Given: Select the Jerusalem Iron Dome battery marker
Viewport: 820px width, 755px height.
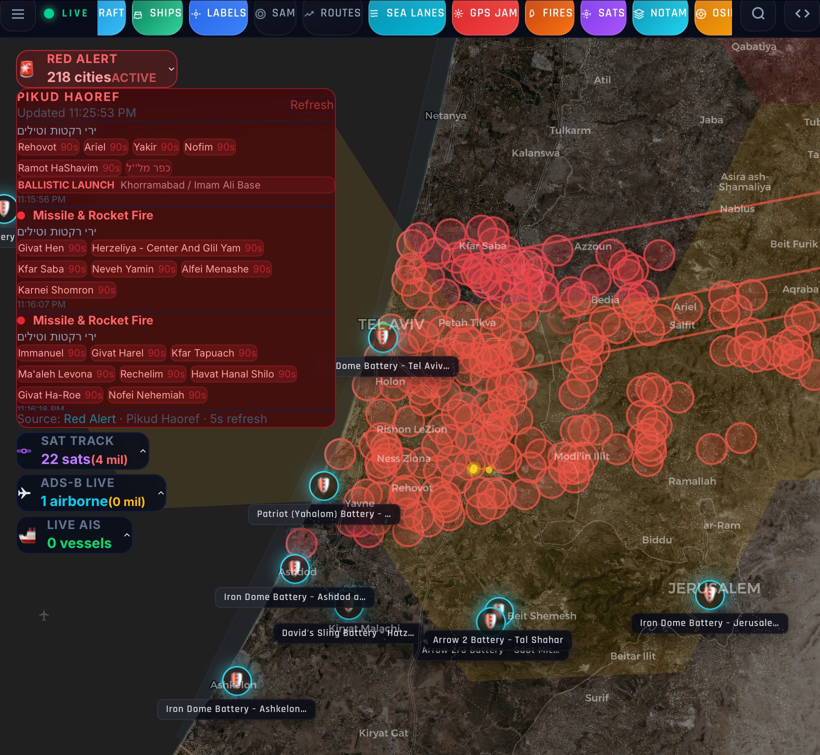Looking at the screenshot, I should 709,594.
